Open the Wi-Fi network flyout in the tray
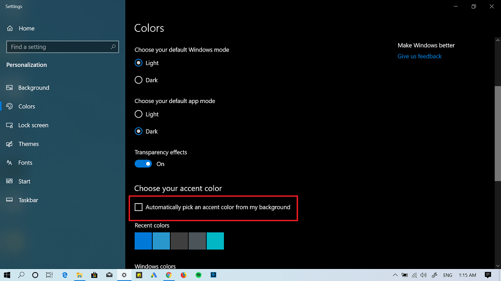Screen dimensions: 501x281 pyautogui.click(x=414, y=275)
